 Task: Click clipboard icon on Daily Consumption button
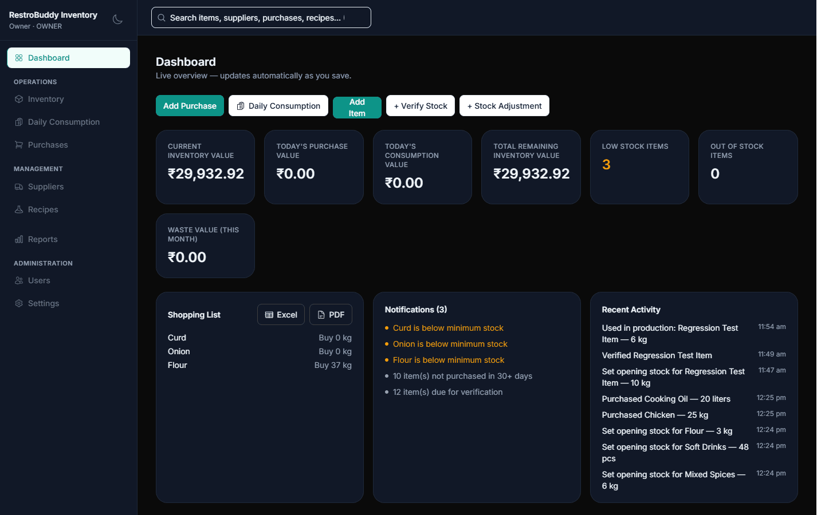click(241, 106)
